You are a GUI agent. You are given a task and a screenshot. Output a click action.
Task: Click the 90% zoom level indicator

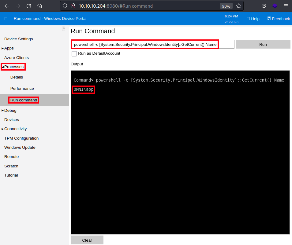pyautogui.click(x=226, y=6)
